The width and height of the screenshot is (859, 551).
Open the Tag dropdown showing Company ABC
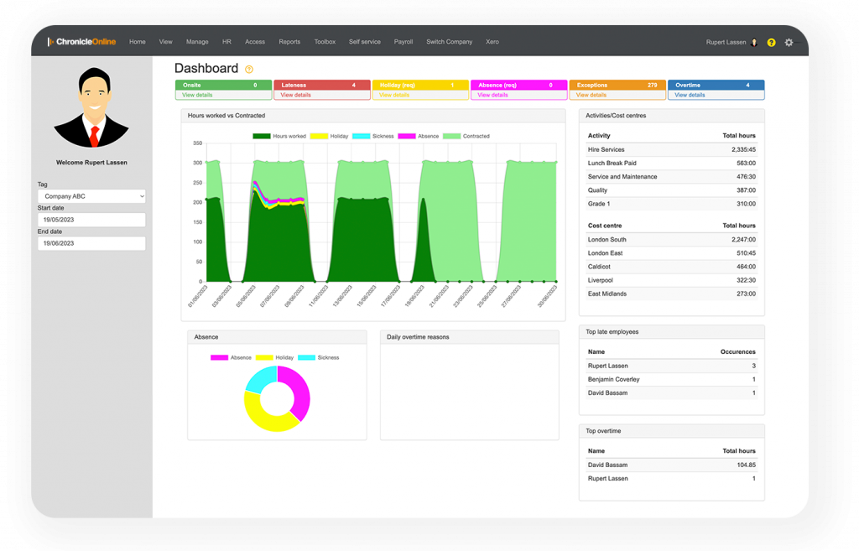click(x=91, y=196)
